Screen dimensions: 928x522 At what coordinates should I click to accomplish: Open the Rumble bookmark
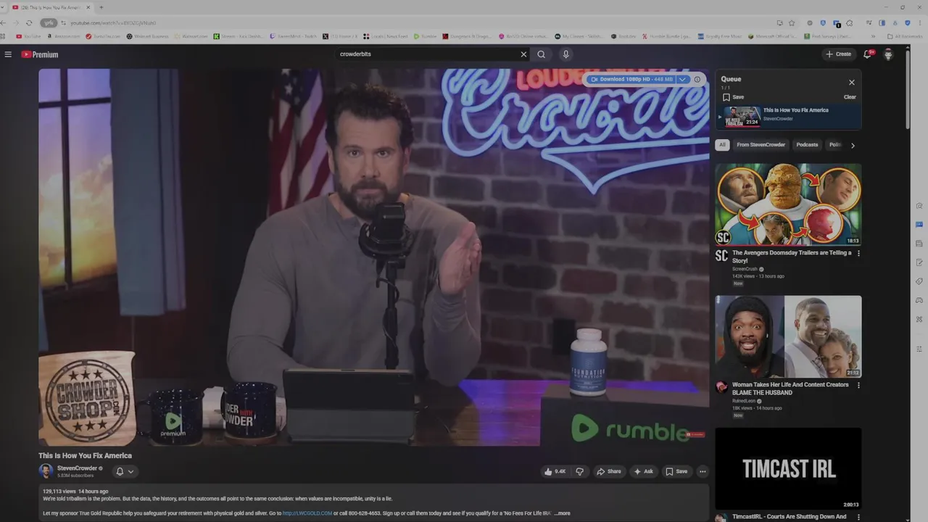pyautogui.click(x=425, y=36)
